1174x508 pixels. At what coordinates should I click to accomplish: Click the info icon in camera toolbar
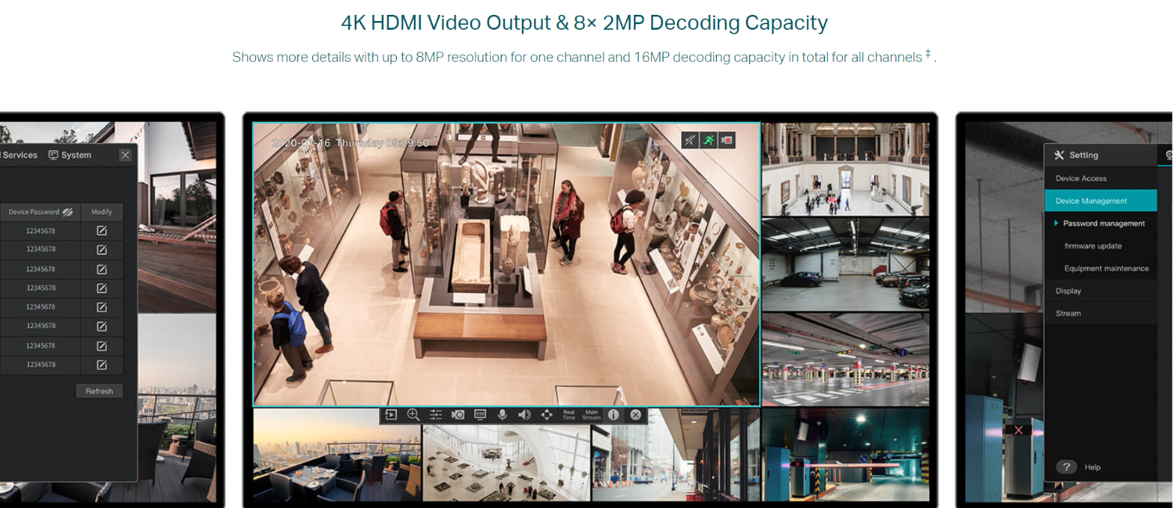click(x=614, y=415)
